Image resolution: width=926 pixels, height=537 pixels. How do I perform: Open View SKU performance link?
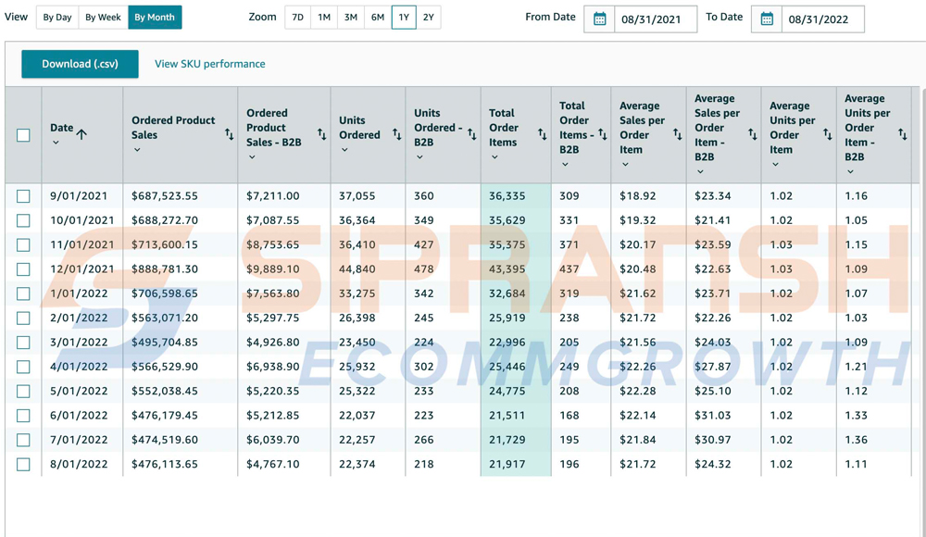[x=209, y=64]
